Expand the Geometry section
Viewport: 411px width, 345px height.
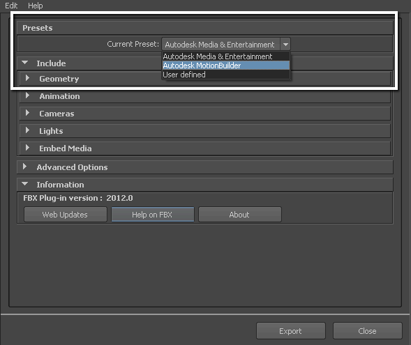[x=27, y=78]
